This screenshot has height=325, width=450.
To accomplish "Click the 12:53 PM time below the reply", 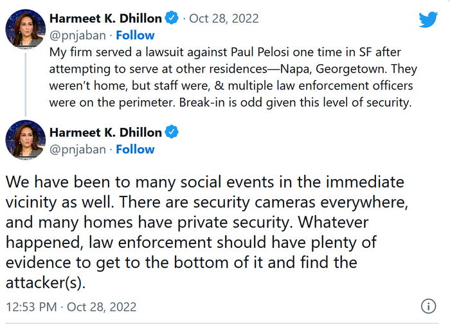I will [30, 307].
